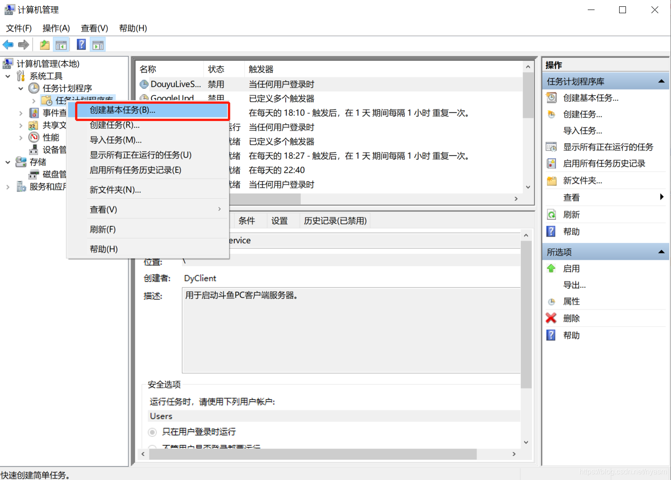671x480 pixels.
Task: Click the task list horizontal scrollbar thumb
Action: point(265,199)
